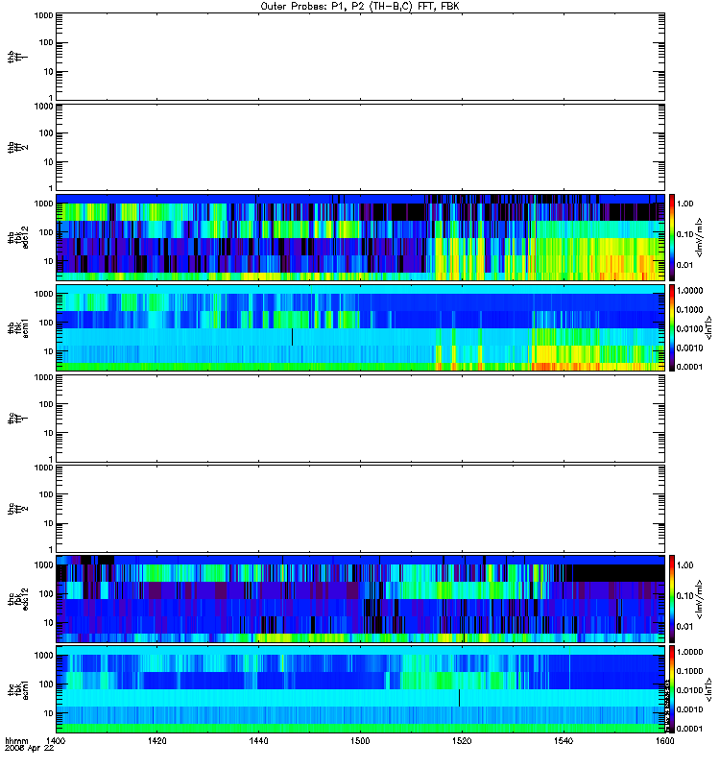Click the '1520' time axis label
Screen dimensions: 720x768
coord(462,740)
